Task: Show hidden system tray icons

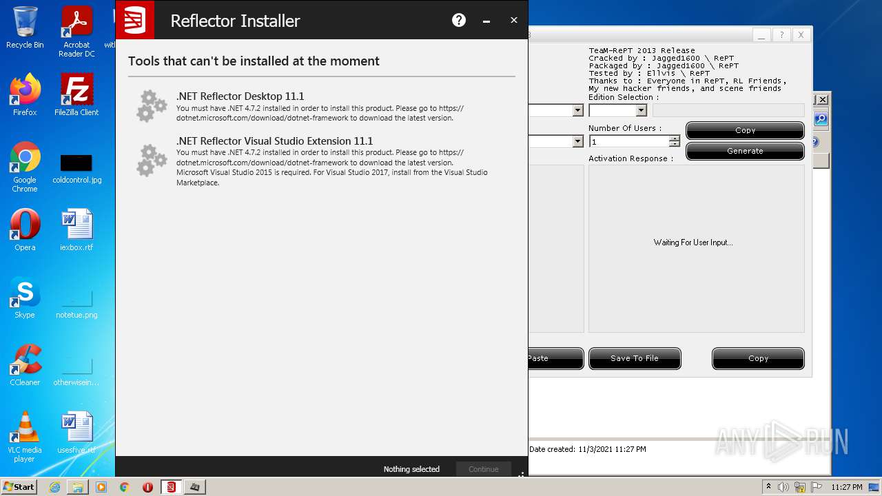Action: click(769, 487)
